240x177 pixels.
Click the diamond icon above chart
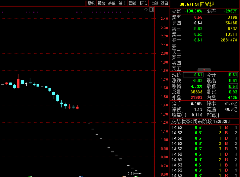(146, 9)
